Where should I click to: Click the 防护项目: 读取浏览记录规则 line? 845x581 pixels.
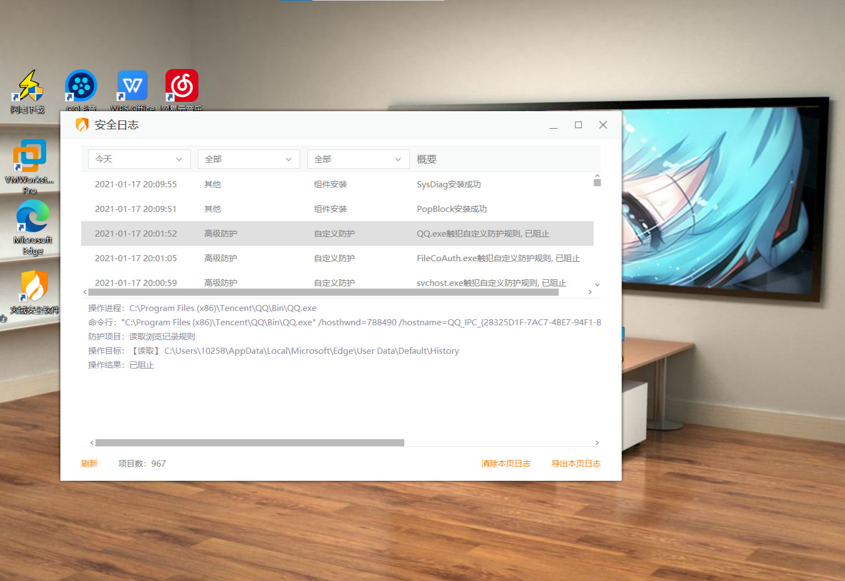(x=141, y=337)
